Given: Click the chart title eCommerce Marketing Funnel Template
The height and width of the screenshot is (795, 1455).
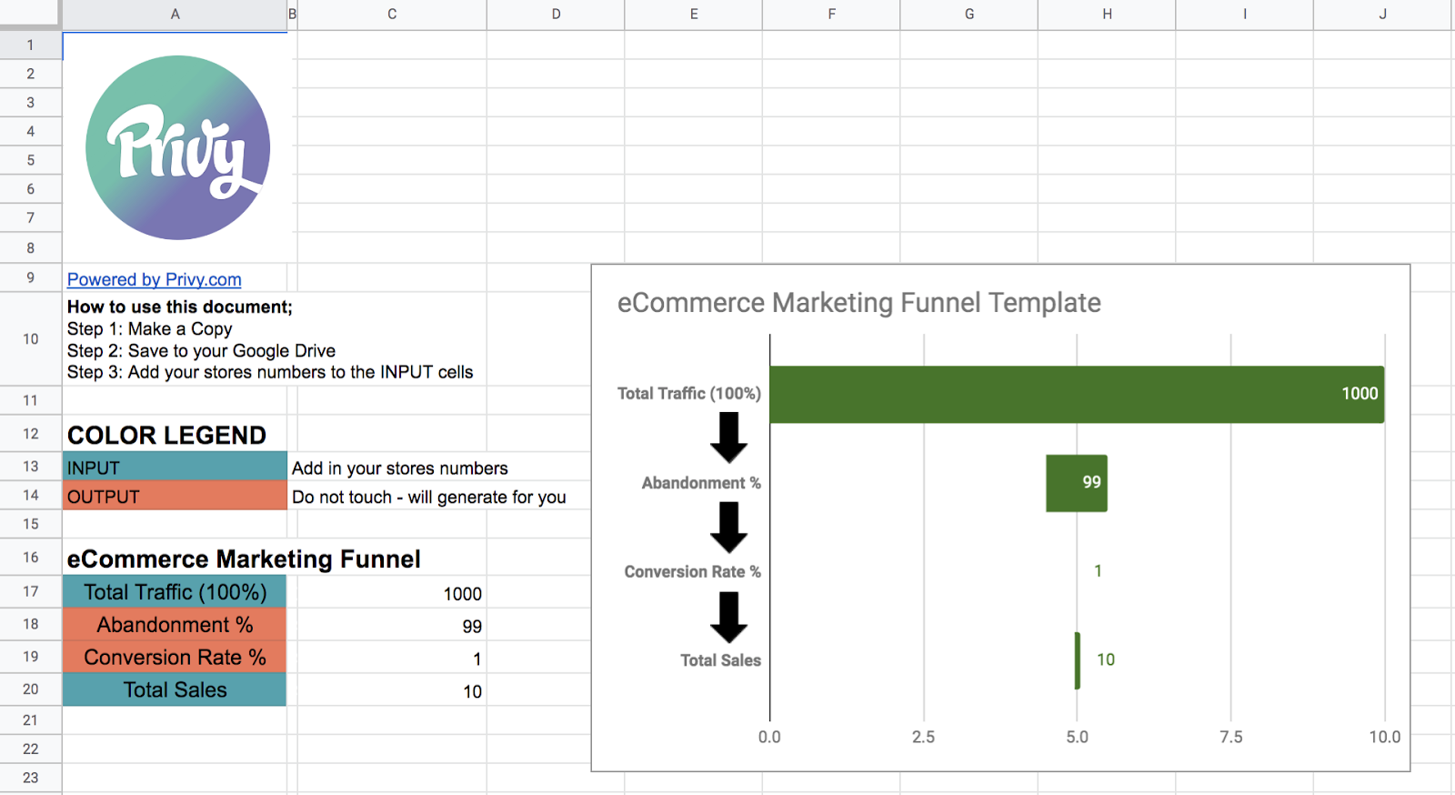Looking at the screenshot, I should click(x=858, y=302).
